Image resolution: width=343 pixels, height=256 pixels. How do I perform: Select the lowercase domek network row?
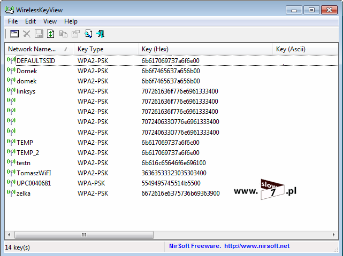click(171, 81)
